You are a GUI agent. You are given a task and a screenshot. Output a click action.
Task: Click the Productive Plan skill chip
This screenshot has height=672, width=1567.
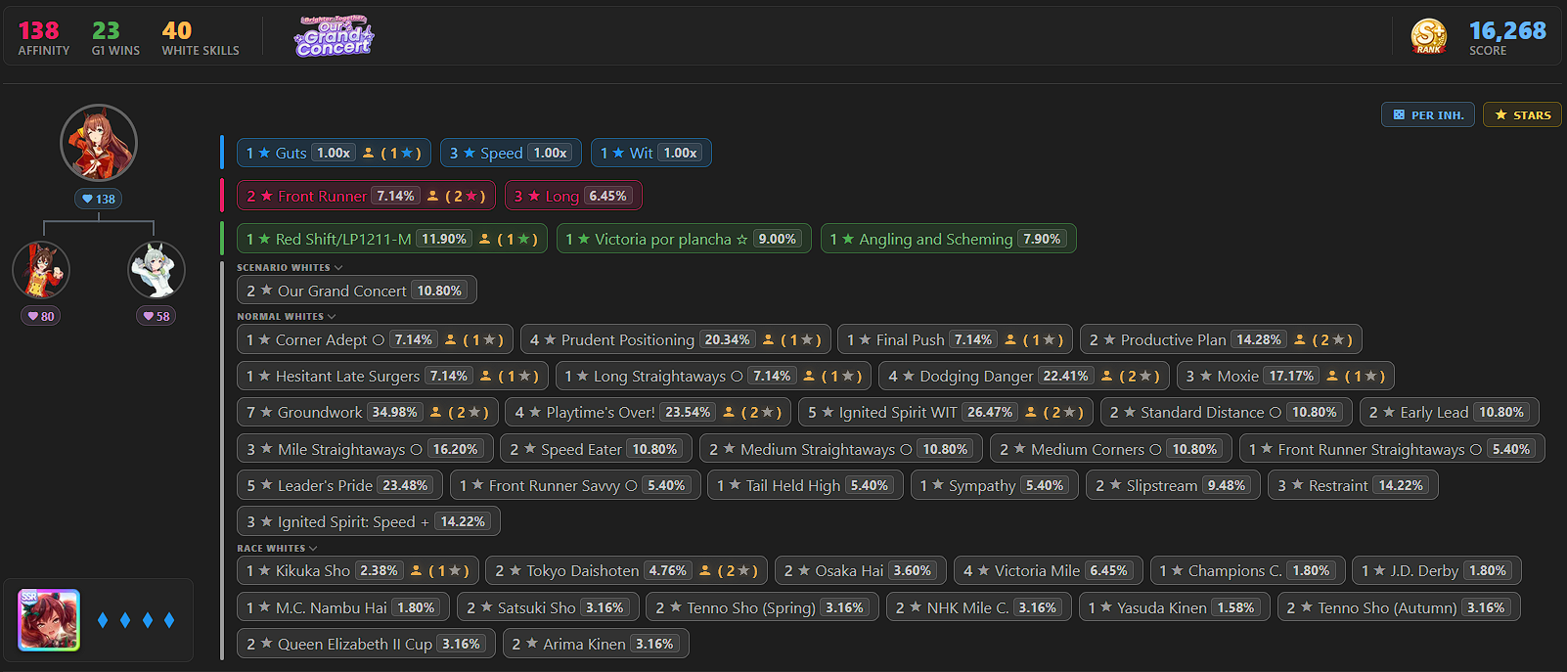pos(1221,339)
